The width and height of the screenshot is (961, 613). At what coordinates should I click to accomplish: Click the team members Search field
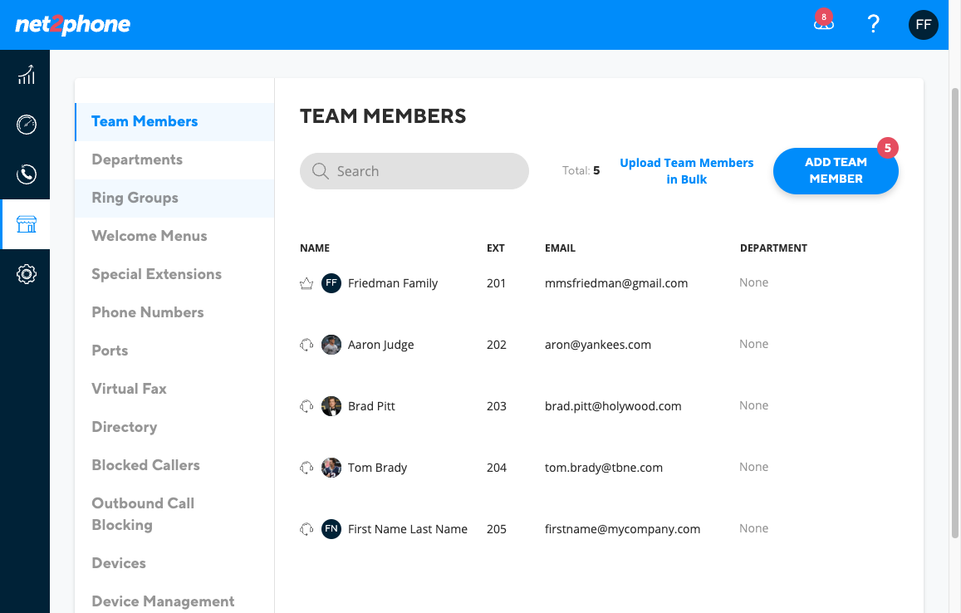click(x=414, y=171)
